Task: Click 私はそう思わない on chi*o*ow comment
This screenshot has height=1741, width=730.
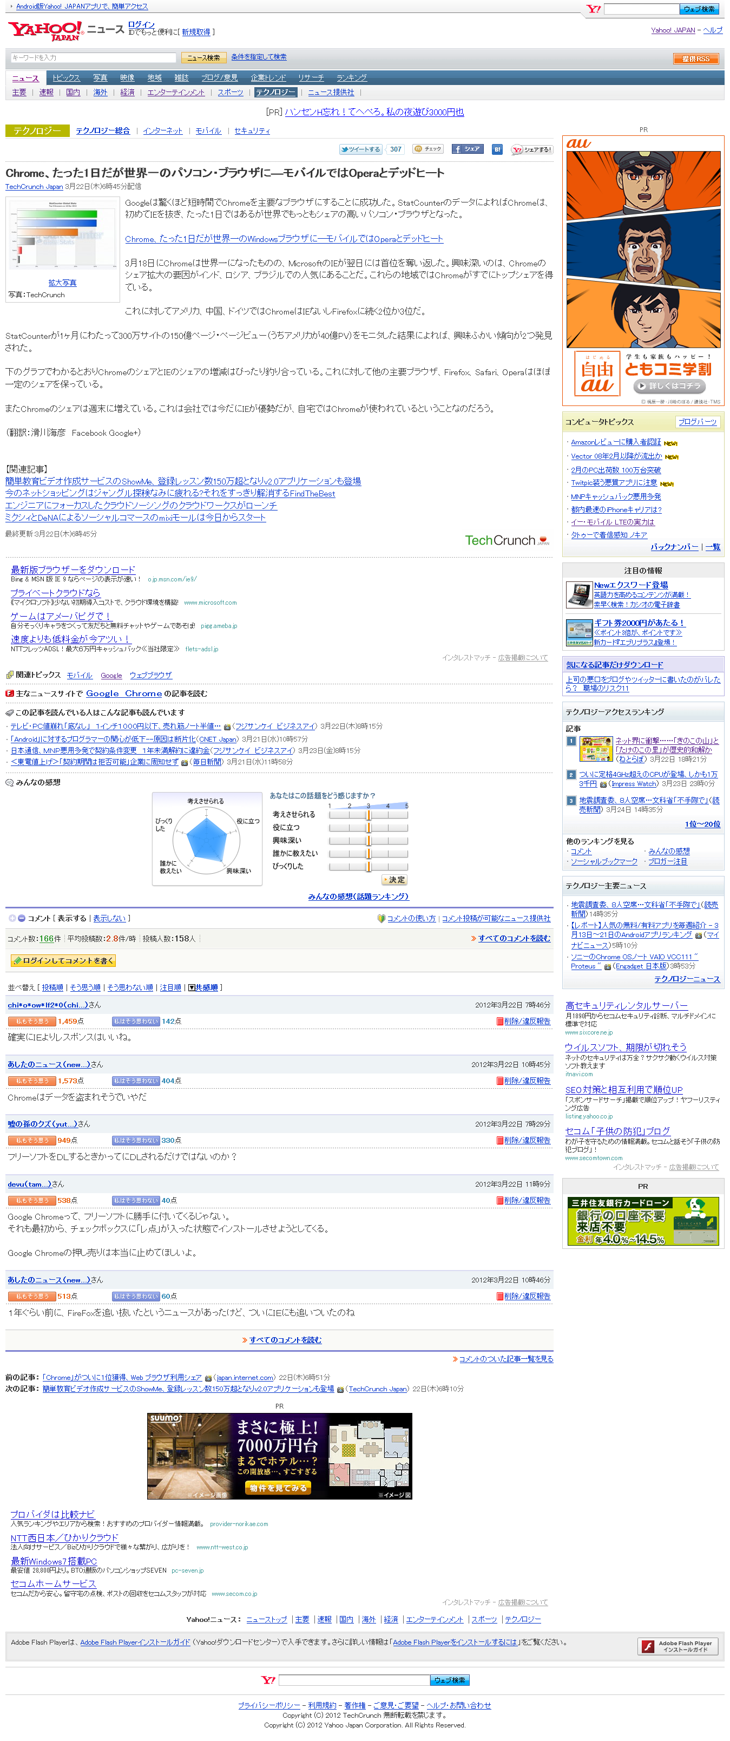Action: tap(136, 1021)
